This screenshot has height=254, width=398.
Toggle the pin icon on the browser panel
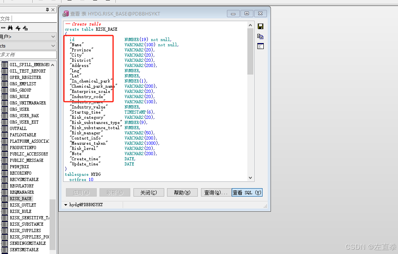[x=47, y=10]
